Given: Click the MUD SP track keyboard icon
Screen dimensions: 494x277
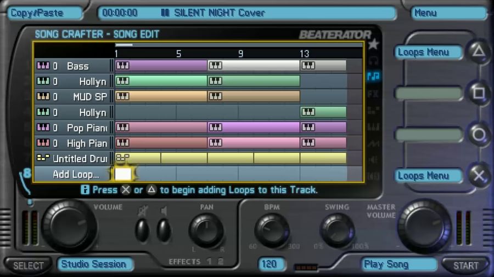Looking at the screenshot, I should click(x=43, y=96).
